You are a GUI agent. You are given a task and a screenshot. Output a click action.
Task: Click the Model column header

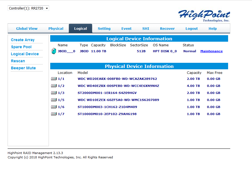(83, 73)
